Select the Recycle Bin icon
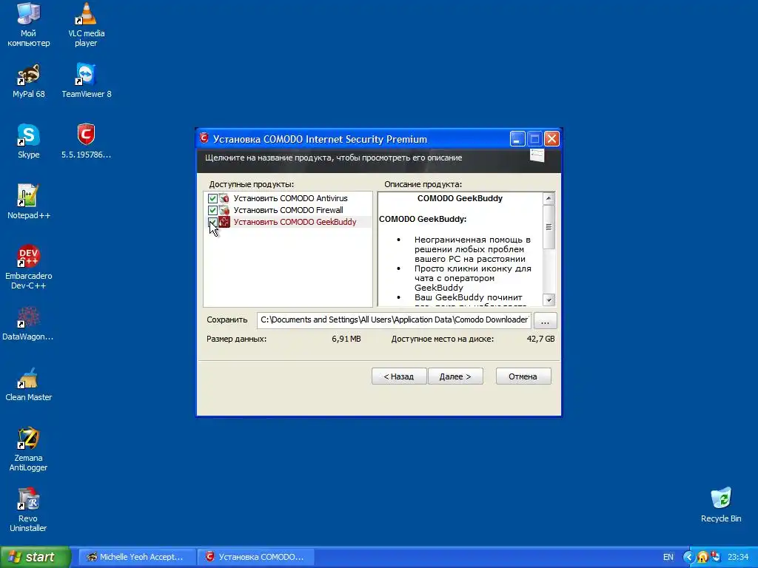This screenshot has height=568, width=758. tap(721, 504)
